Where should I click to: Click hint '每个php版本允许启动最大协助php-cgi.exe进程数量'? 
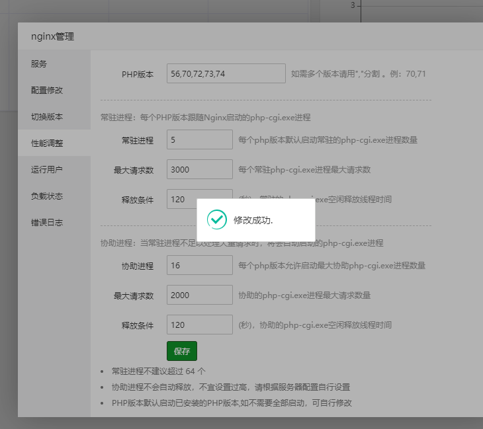[331, 266]
